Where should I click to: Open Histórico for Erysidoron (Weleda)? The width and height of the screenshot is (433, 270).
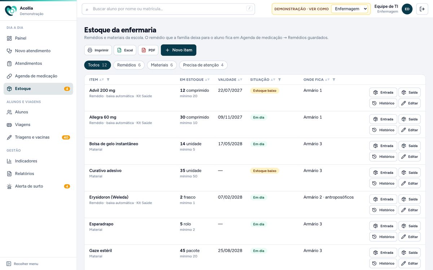click(383, 210)
